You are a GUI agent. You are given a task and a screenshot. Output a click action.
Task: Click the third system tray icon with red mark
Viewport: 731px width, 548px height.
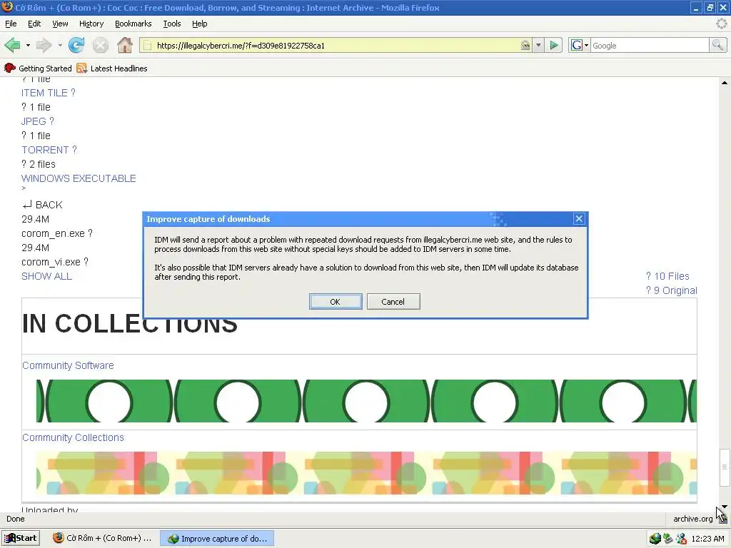pos(681,539)
